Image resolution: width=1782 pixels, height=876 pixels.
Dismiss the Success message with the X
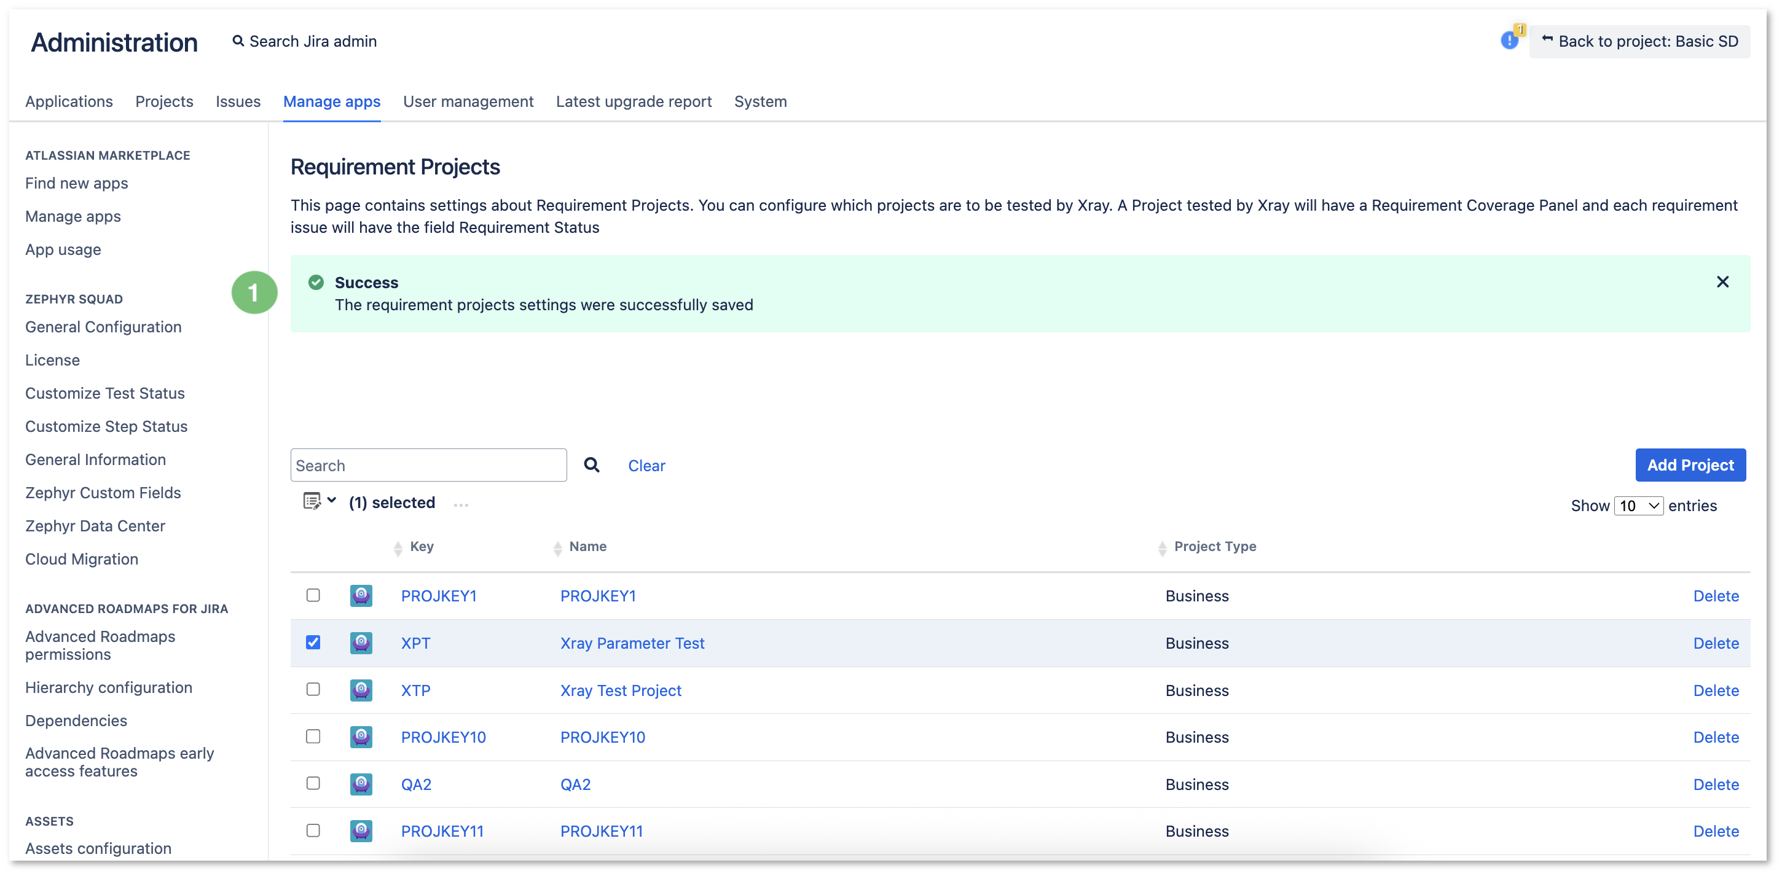[1722, 281]
